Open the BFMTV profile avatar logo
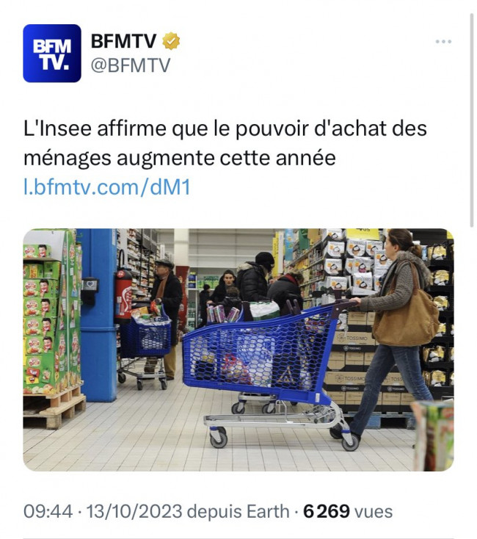Viewport: 477px width, 539px height. (x=52, y=54)
